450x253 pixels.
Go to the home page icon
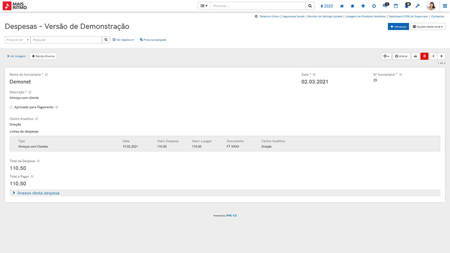click(342, 6)
